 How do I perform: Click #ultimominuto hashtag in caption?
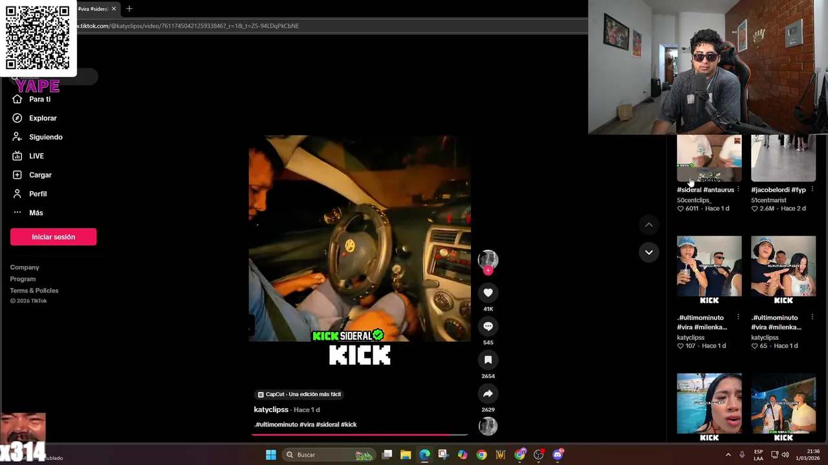point(276,424)
